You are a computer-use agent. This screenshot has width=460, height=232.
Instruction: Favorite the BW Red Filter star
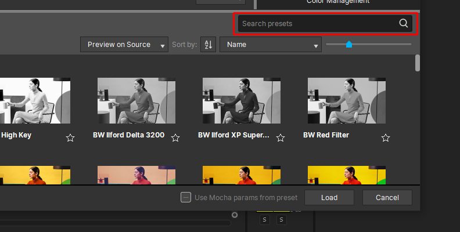coord(386,137)
